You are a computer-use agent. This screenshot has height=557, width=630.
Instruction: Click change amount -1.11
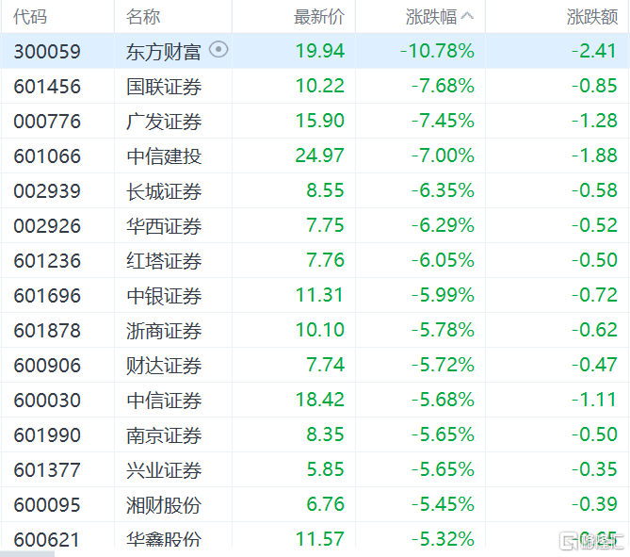click(594, 400)
